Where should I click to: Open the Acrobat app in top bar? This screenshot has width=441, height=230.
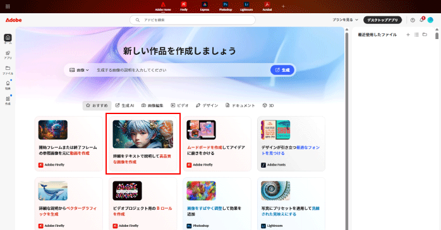point(267,6)
